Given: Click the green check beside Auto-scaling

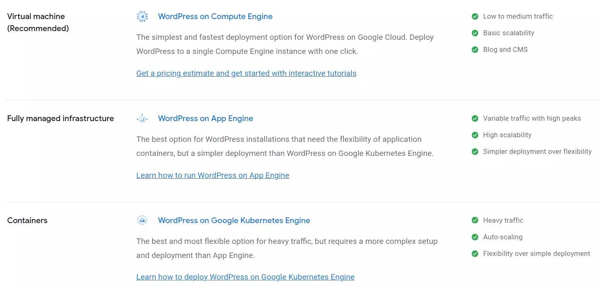Looking at the screenshot, I should tap(475, 237).
